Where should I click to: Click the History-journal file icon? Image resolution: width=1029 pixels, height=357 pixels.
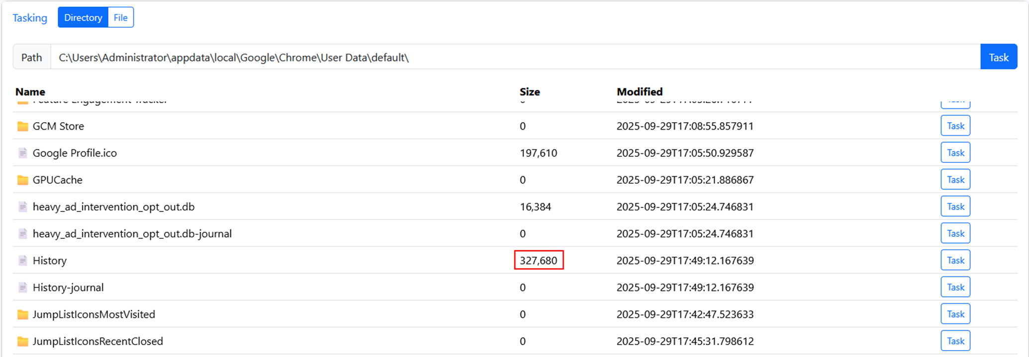click(22, 287)
